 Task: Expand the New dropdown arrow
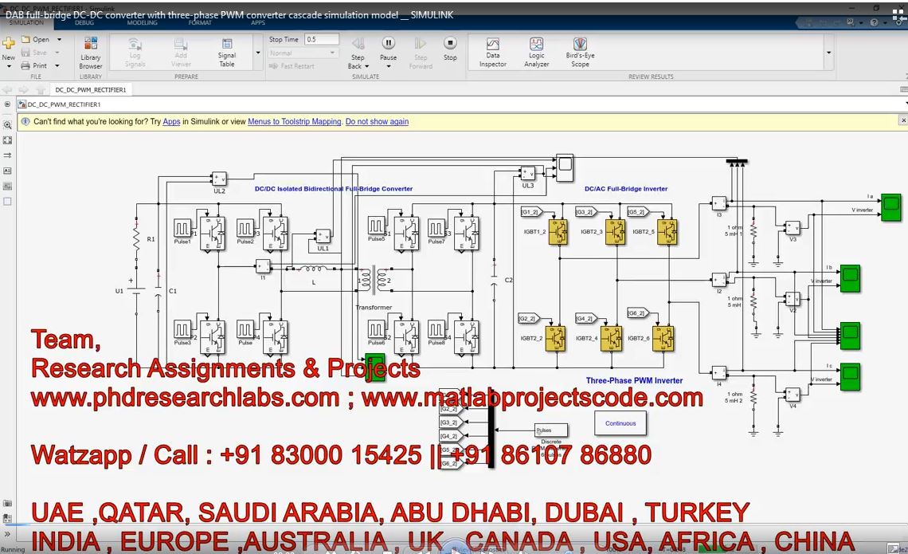point(9,66)
